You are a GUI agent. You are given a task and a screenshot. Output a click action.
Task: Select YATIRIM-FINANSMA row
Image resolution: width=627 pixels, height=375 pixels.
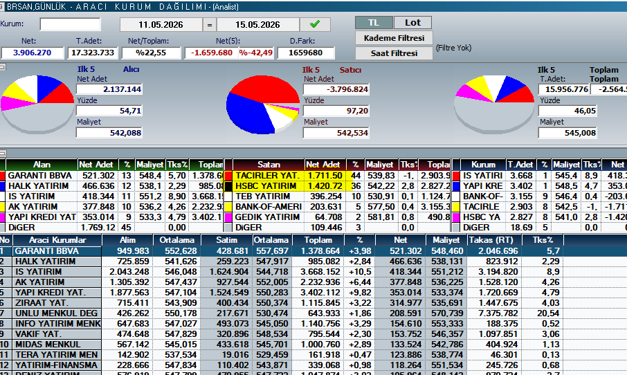click(x=282, y=365)
